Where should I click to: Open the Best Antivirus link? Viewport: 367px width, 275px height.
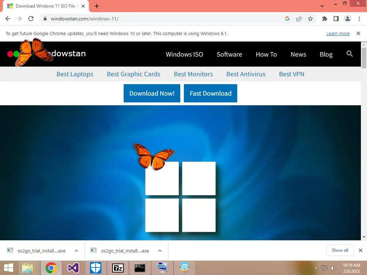pos(246,74)
